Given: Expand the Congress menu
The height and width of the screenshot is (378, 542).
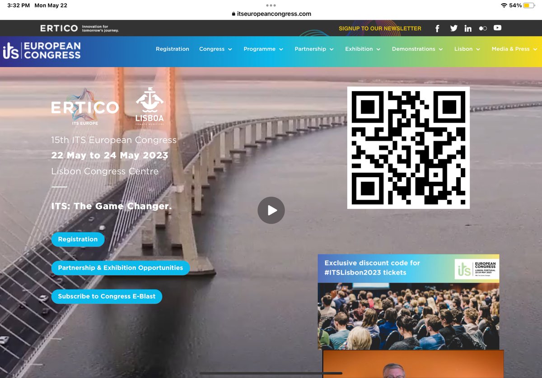Looking at the screenshot, I should coord(215,49).
